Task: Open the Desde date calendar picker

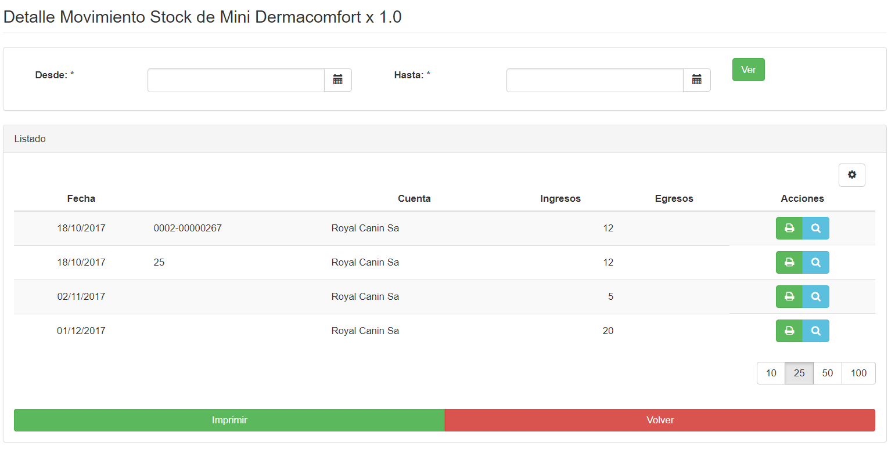Action: [x=338, y=80]
